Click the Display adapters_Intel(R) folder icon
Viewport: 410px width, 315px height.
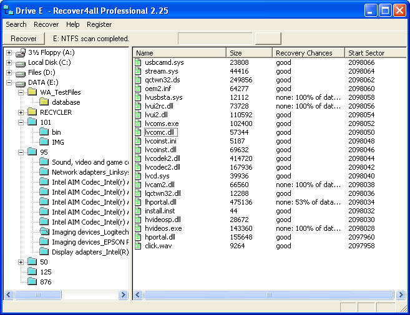[44, 251]
